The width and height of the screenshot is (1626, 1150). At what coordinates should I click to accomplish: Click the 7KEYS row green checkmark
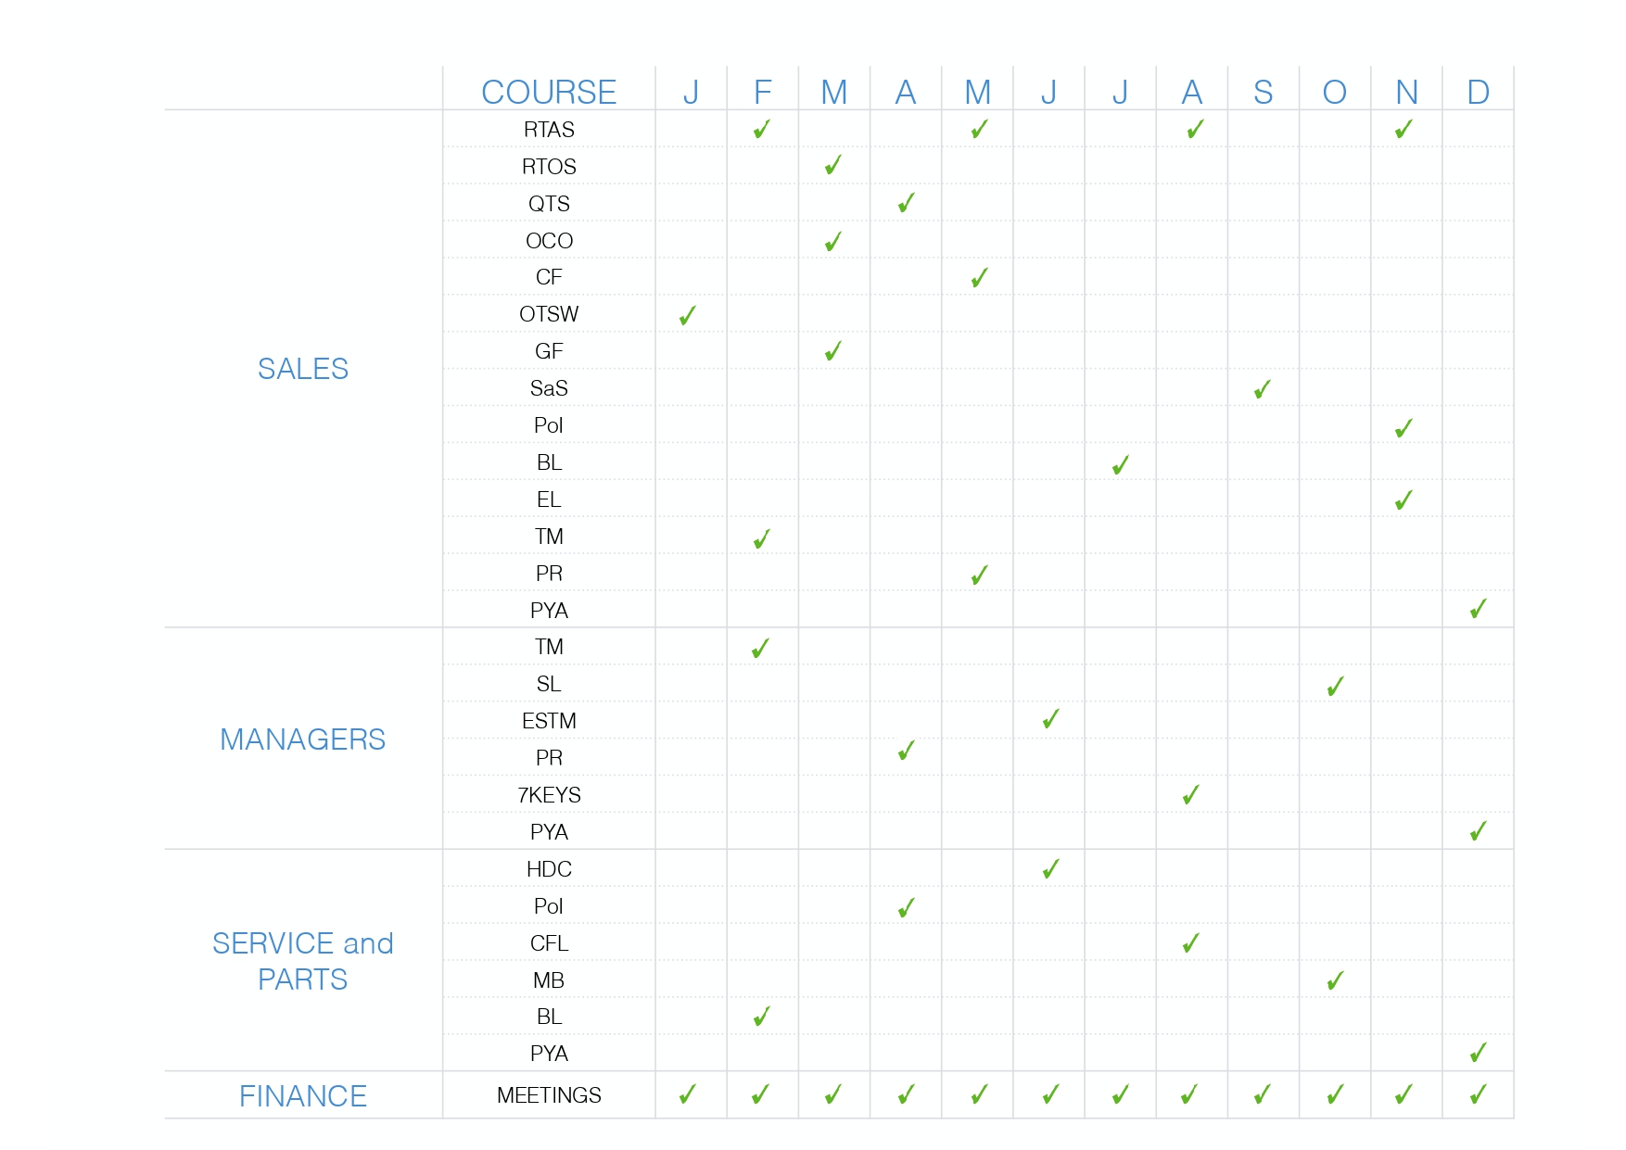tap(1191, 795)
